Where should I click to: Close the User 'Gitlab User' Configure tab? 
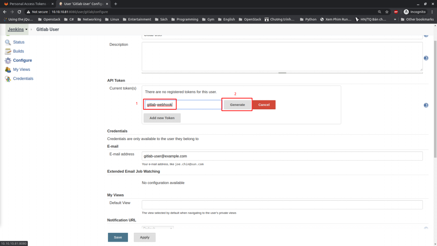(107, 4)
